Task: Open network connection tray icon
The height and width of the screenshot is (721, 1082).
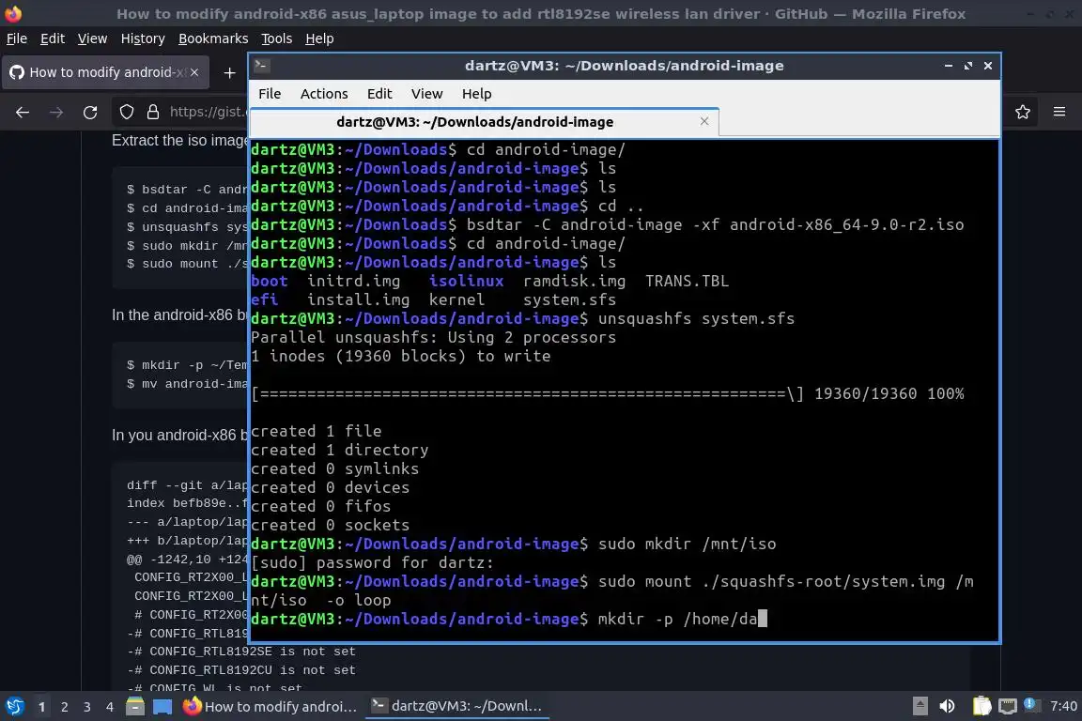Action: tap(1008, 706)
